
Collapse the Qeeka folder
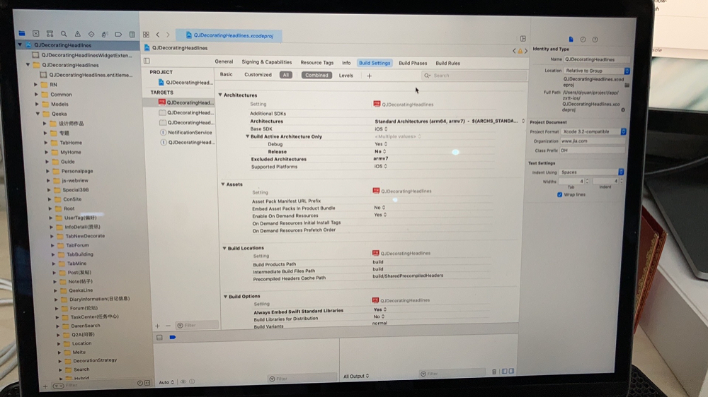[38, 114]
